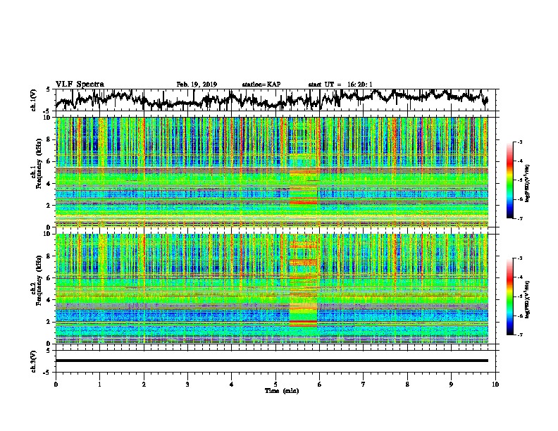Screen dimensions: 558x431
Task: Click the ch.1 colorbar log(PSD) label
Action: [527, 183]
